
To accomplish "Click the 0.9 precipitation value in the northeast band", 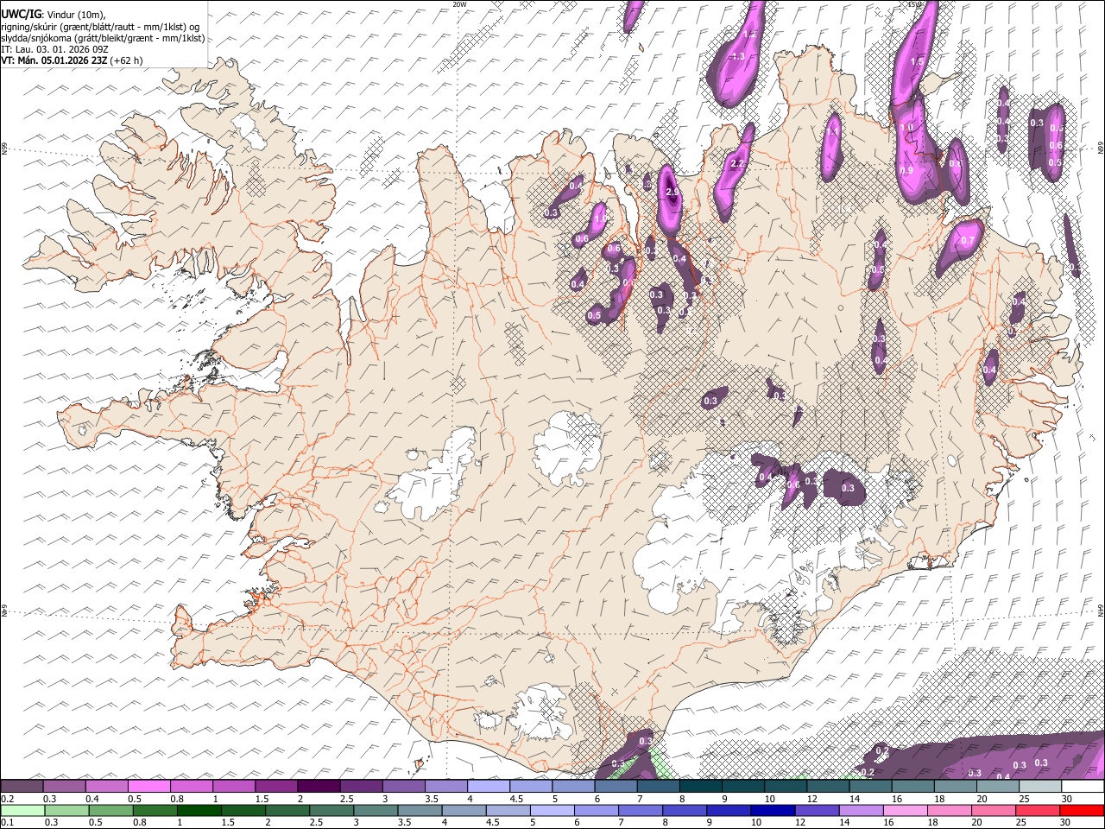I will (906, 170).
